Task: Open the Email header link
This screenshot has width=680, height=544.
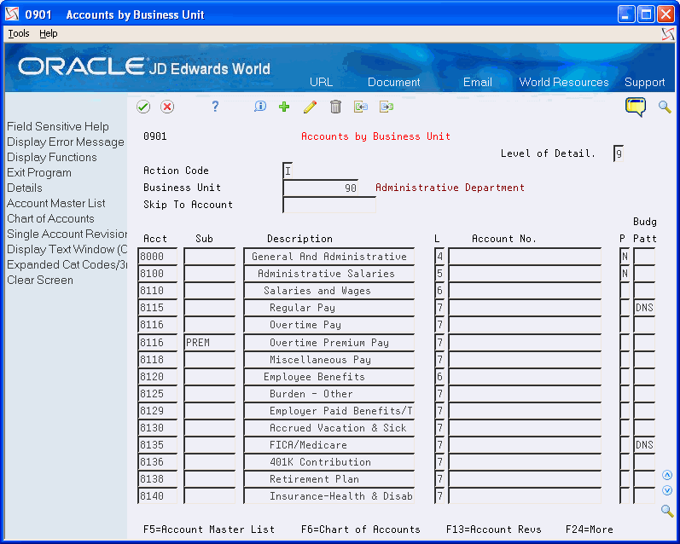Action: (478, 83)
